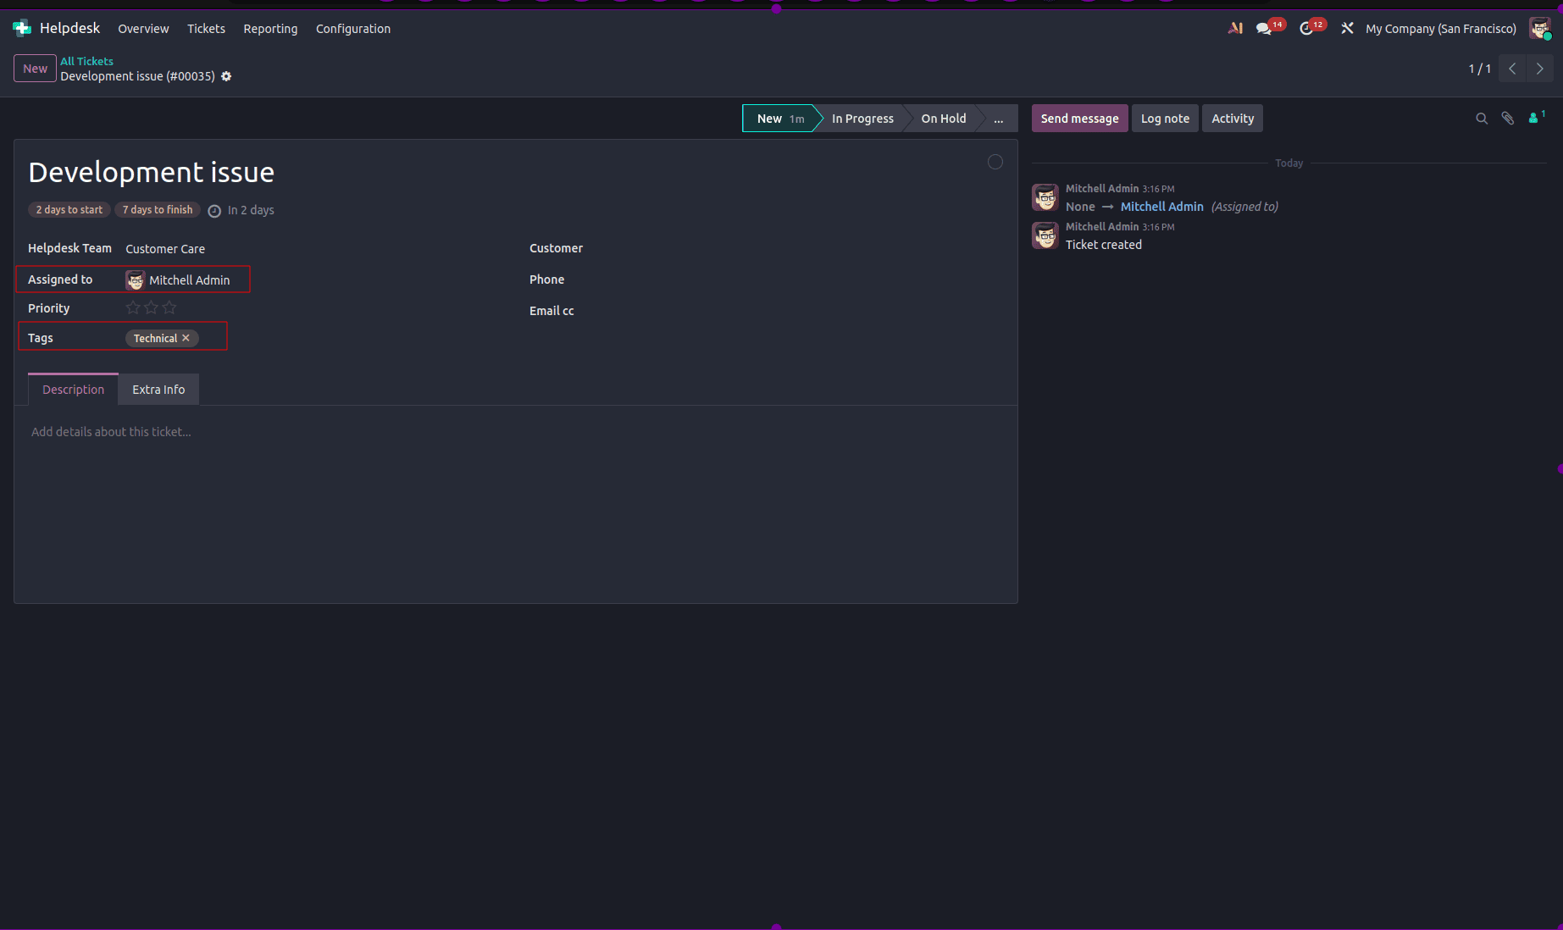Open the Overview menu
The width and height of the screenshot is (1563, 930).
143,29
